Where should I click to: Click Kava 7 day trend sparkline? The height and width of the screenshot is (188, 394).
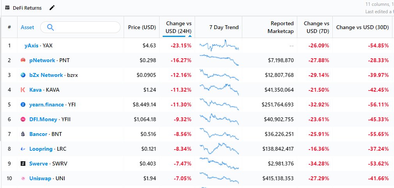219,90
